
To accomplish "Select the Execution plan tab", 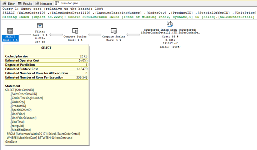I will [x=67, y=3].
